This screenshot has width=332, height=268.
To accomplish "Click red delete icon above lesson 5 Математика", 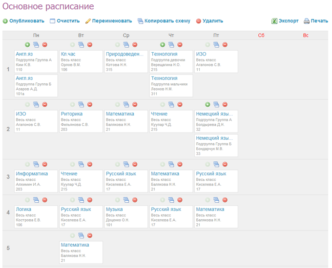I will 90,236.
